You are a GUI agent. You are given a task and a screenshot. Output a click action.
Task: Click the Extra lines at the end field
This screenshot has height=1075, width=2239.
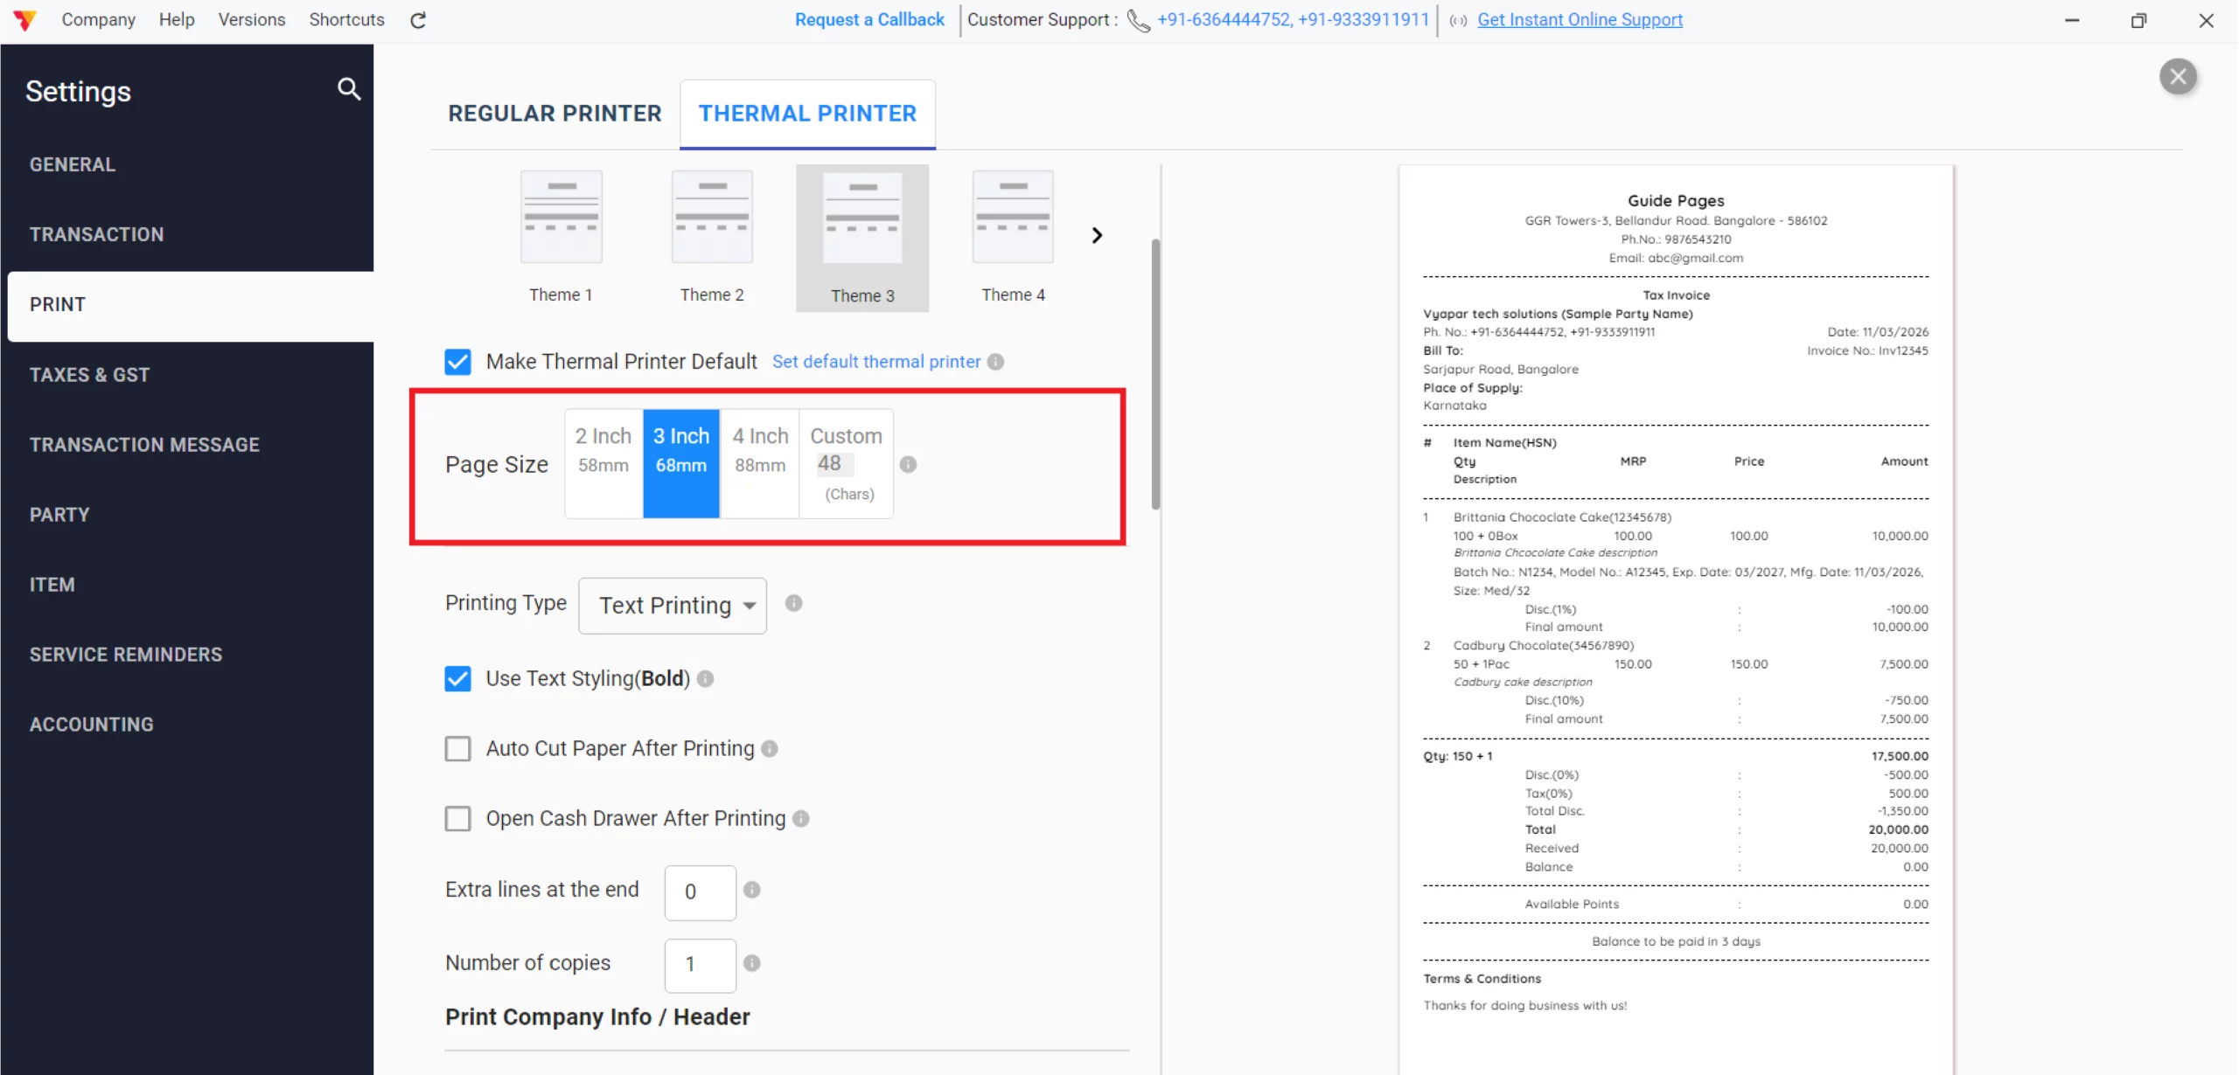tap(700, 891)
